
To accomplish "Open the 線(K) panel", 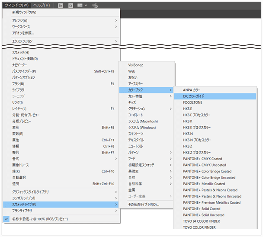I will (x=61, y=171).
